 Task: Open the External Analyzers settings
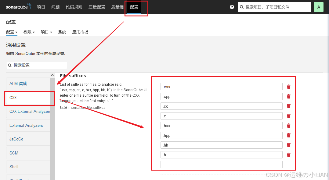pos(26,125)
